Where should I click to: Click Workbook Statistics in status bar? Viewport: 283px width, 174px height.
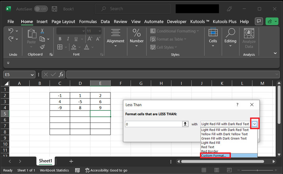click(x=54, y=170)
